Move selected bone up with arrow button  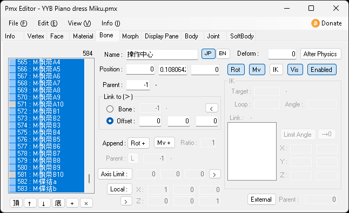coord(30,203)
